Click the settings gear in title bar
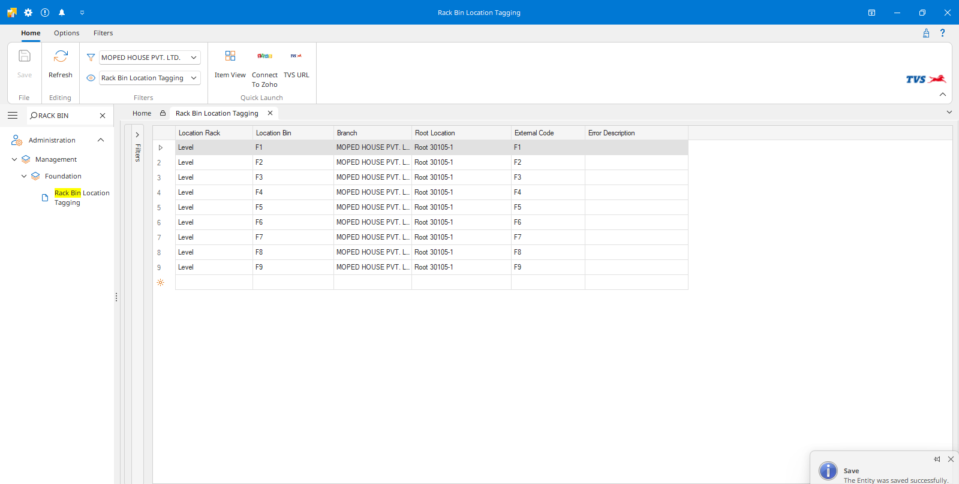 [x=28, y=13]
